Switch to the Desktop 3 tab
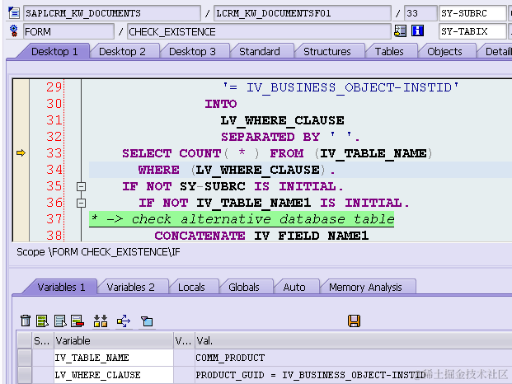 pos(192,52)
